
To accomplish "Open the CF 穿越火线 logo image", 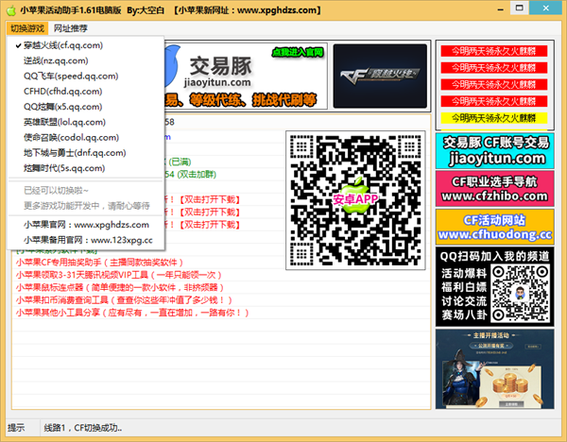I will tap(380, 76).
